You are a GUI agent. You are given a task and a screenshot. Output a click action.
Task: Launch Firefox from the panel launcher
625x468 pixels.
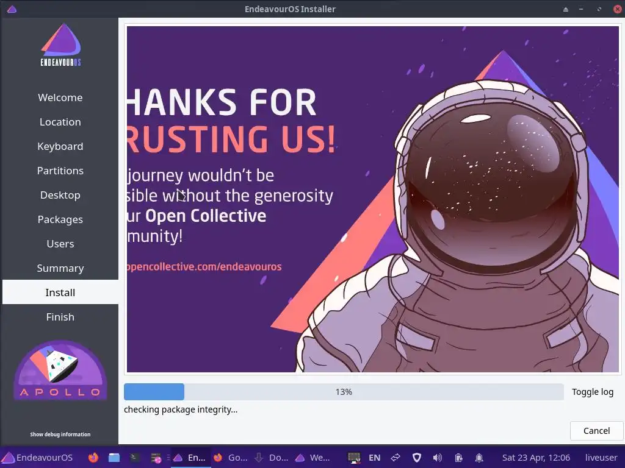pyautogui.click(x=93, y=457)
